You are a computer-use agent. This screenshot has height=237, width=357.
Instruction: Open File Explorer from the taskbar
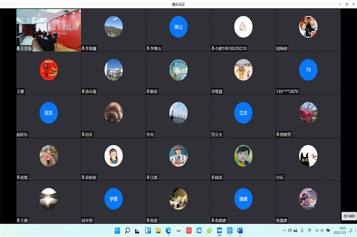(x=158, y=230)
